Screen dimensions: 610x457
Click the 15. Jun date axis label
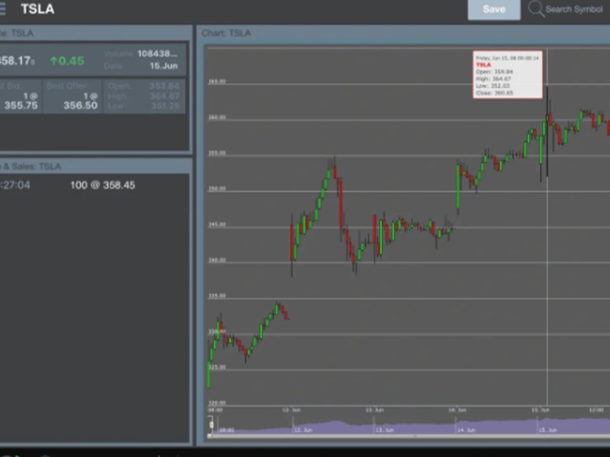click(x=540, y=410)
